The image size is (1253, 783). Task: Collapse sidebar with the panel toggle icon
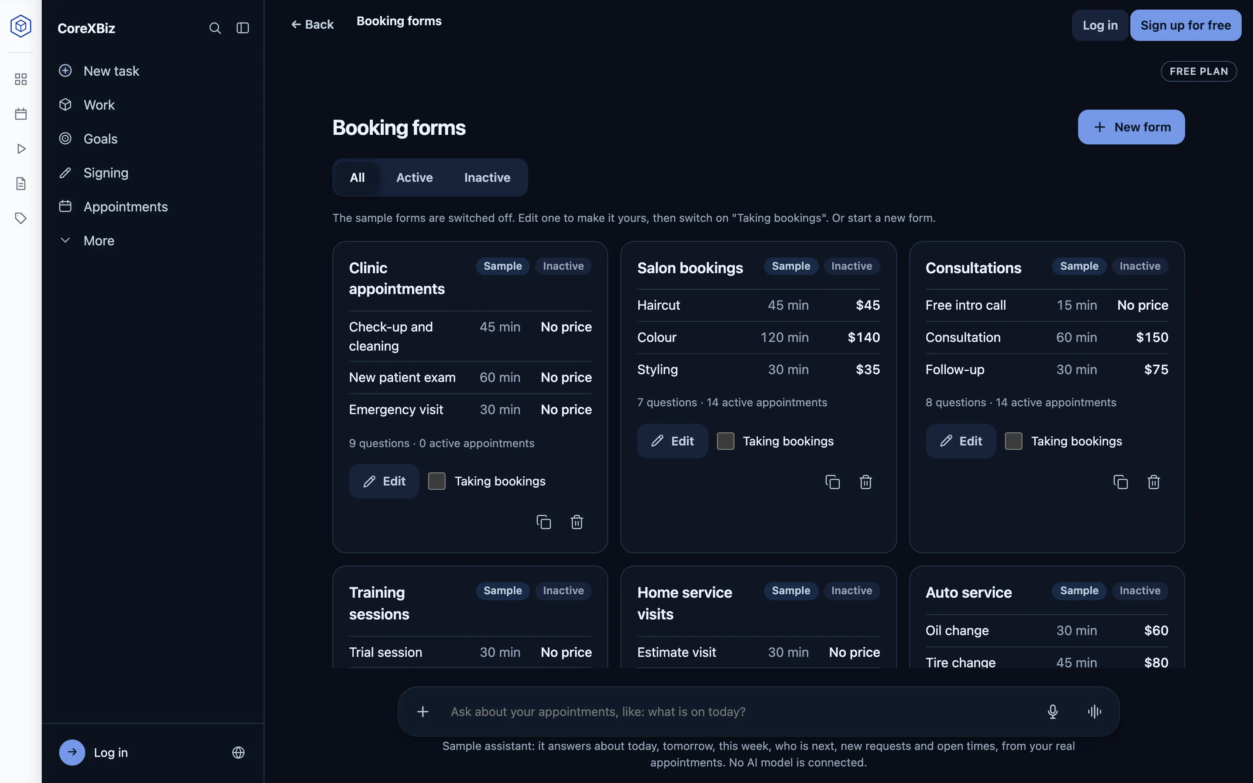click(243, 28)
